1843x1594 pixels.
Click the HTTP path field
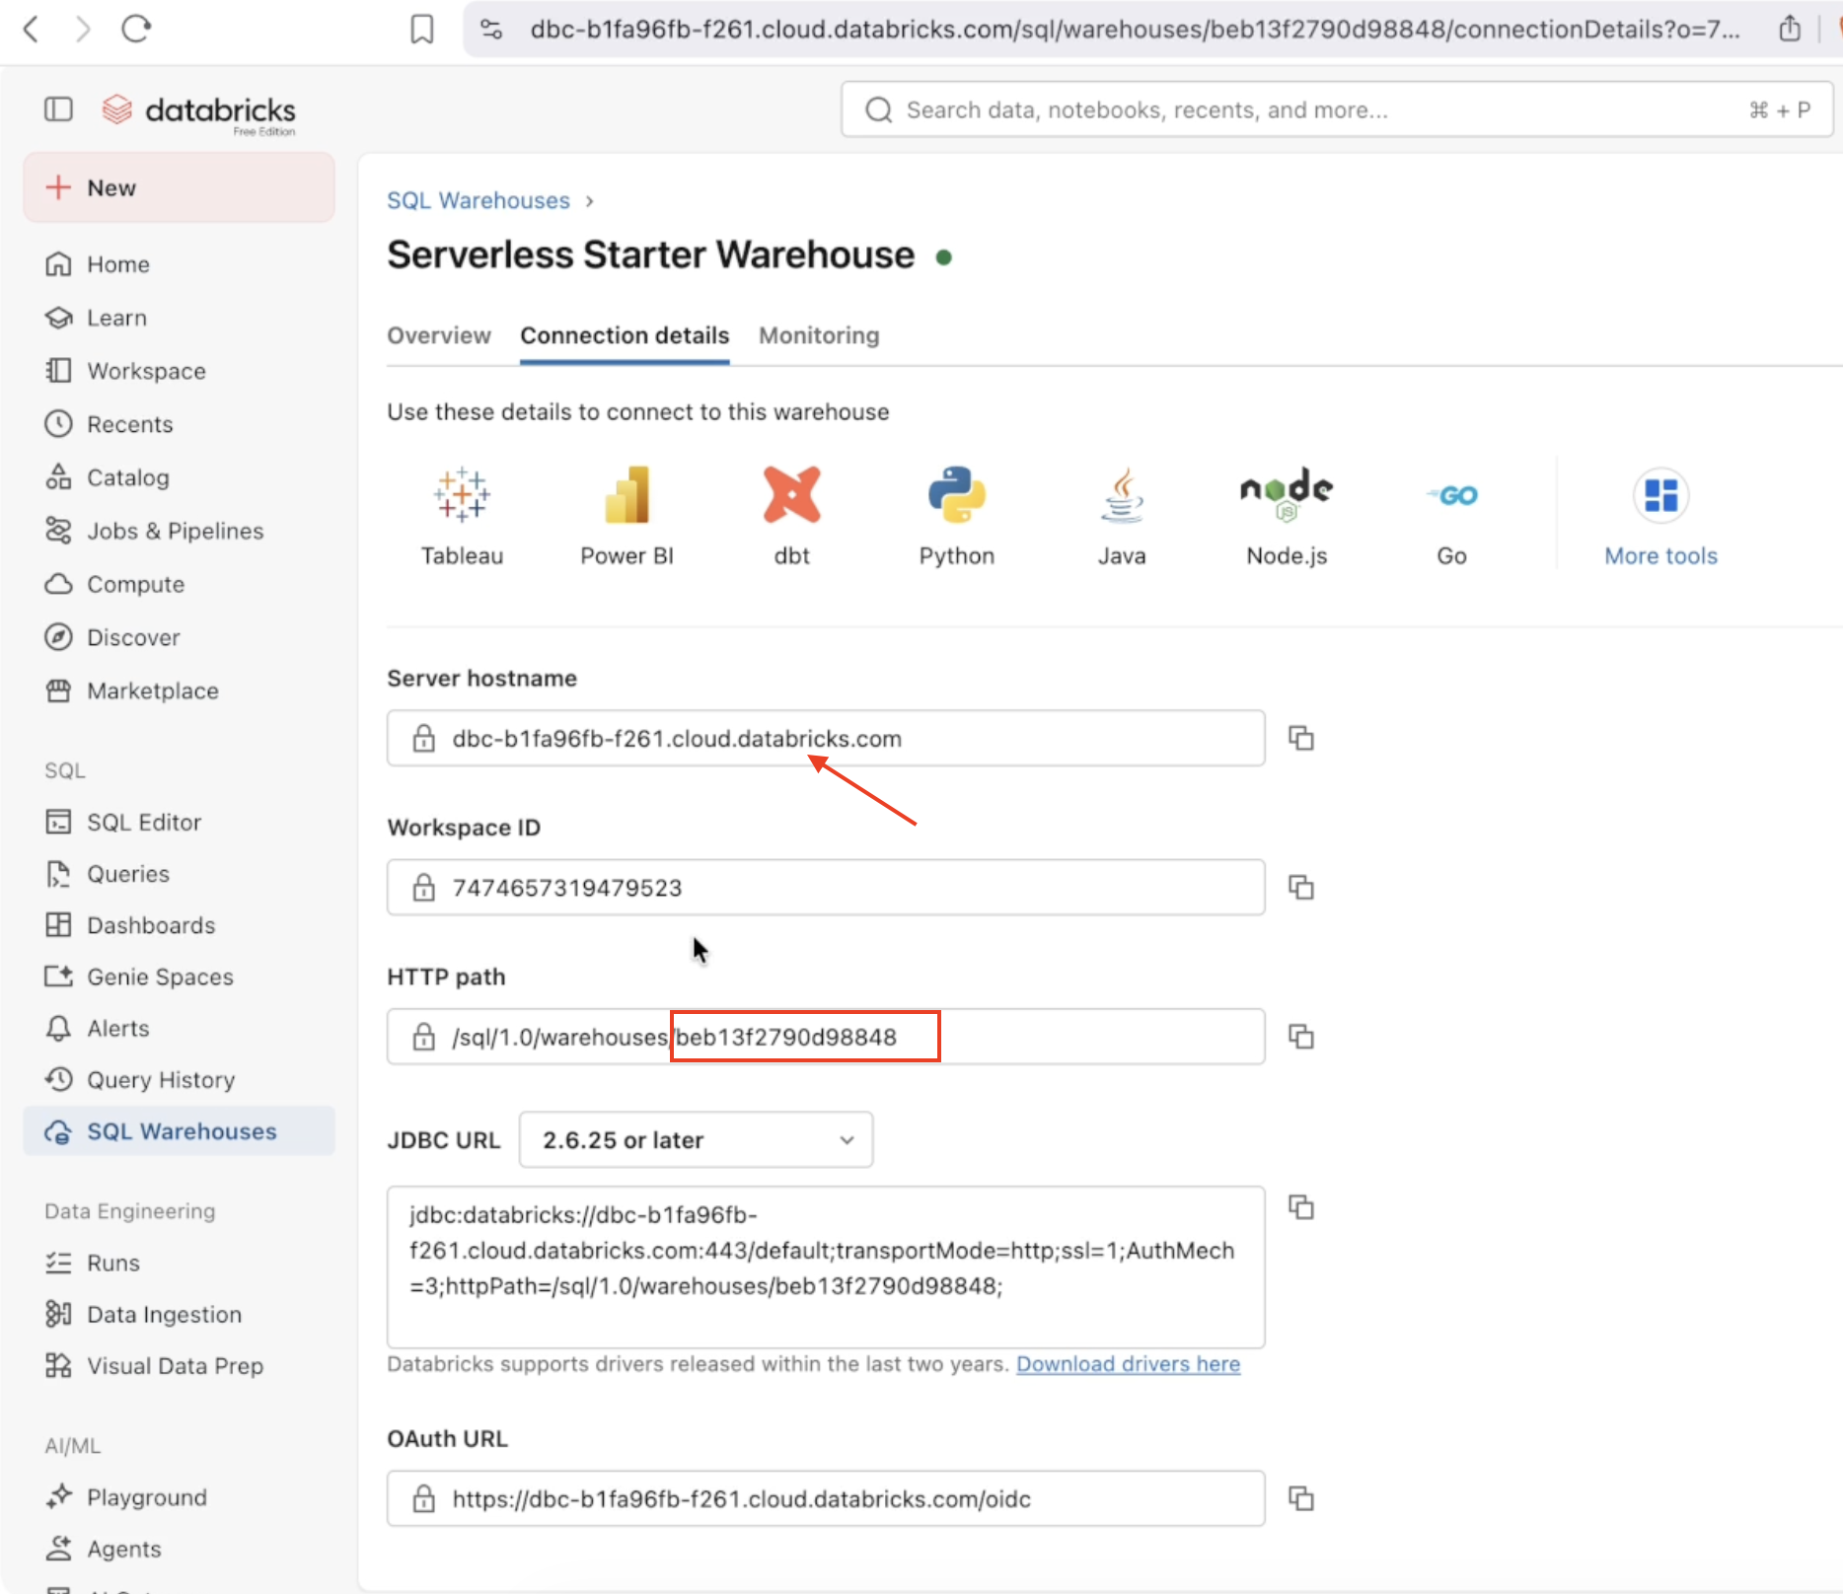coord(826,1036)
